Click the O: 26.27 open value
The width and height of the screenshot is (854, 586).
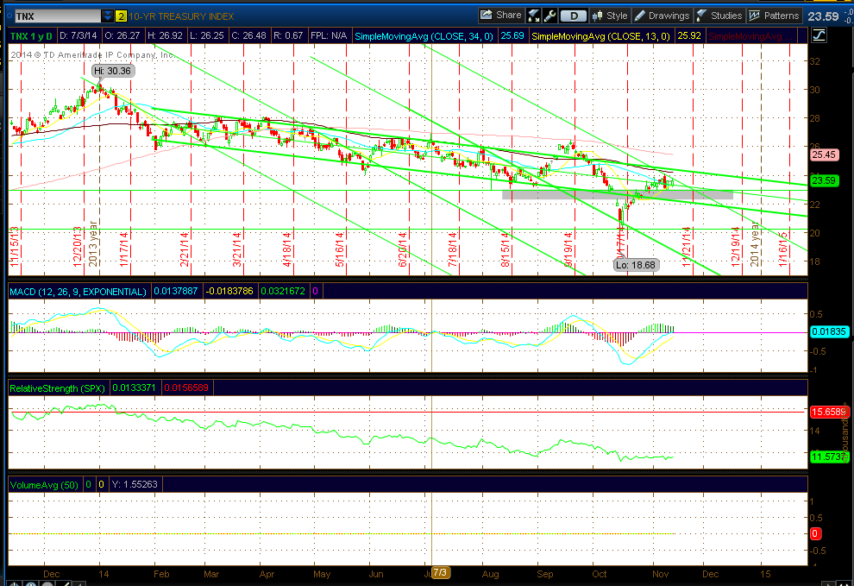(122, 36)
